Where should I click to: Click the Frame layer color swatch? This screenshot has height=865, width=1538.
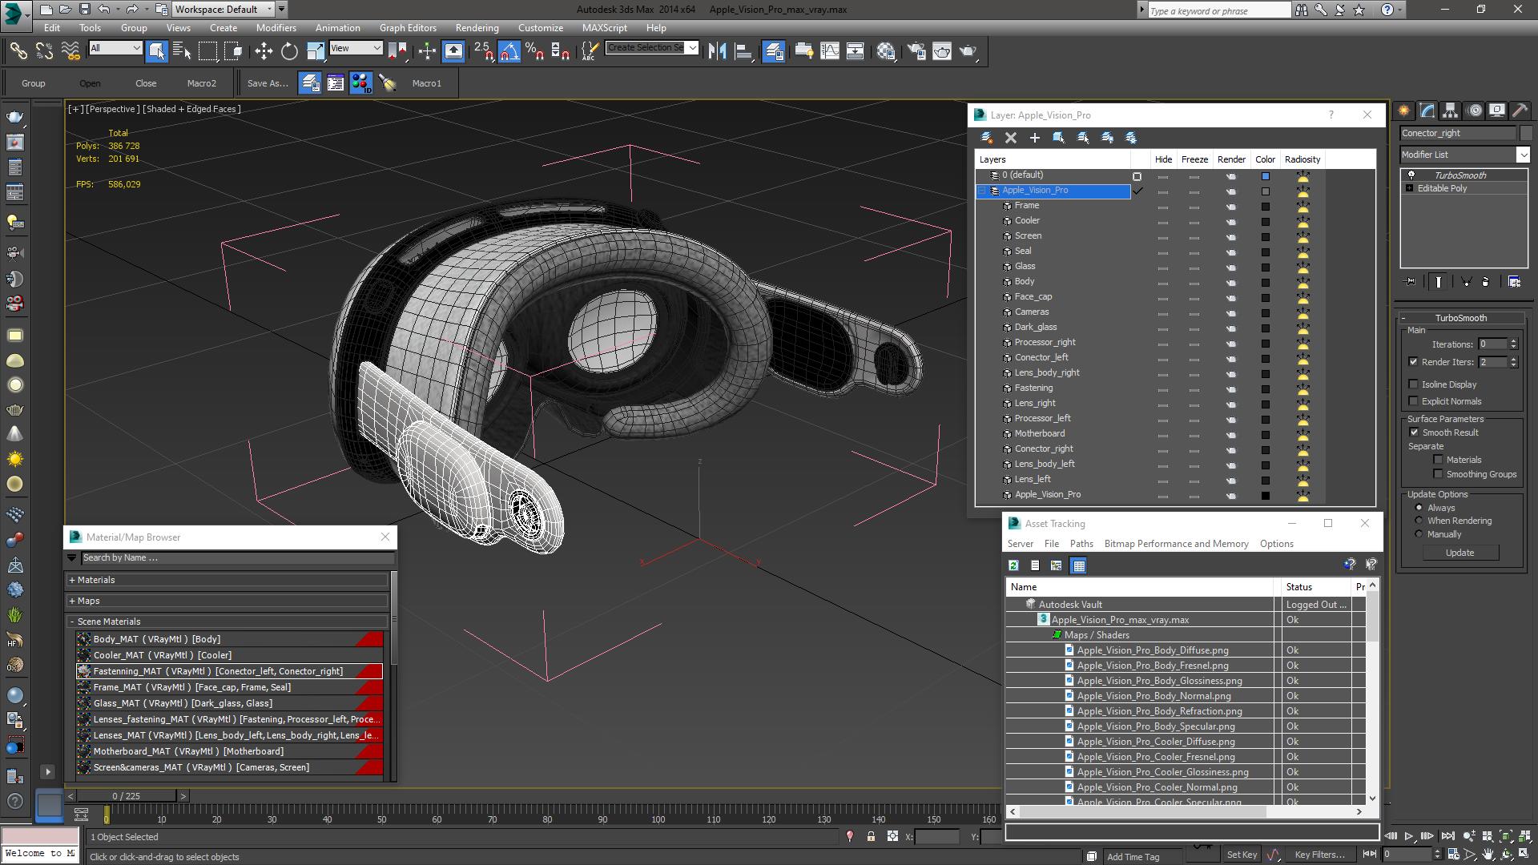pos(1266,207)
